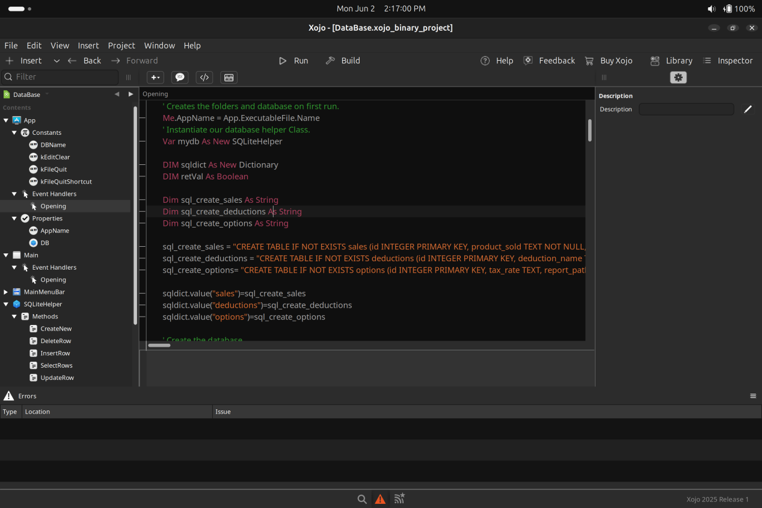Click the Run play icon
Screen dimensions: 762x508
click(x=283, y=61)
